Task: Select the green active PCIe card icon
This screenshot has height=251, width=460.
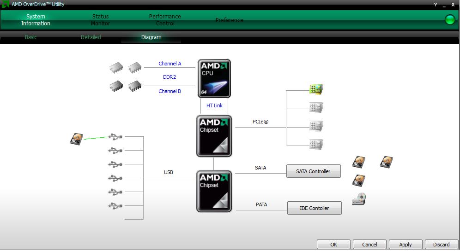Action: click(316, 89)
